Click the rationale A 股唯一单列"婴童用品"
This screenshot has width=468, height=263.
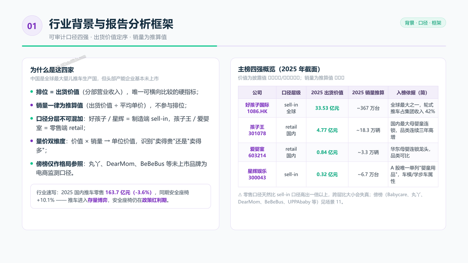tap(413, 174)
